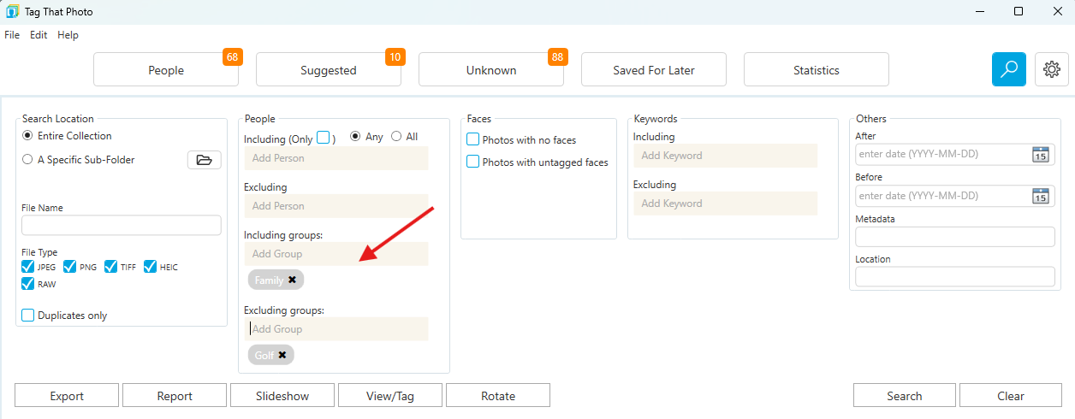Image resolution: width=1075 pixels, height=419 pixels.
Task: Uncheck the PNG file type
Action: 70,267
